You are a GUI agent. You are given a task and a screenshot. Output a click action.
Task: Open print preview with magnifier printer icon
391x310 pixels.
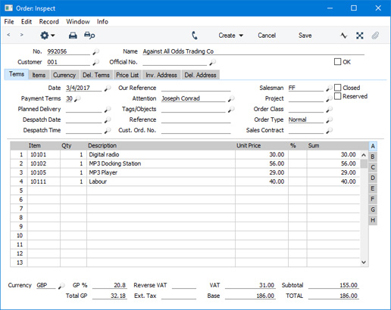[x=89, y=36]
